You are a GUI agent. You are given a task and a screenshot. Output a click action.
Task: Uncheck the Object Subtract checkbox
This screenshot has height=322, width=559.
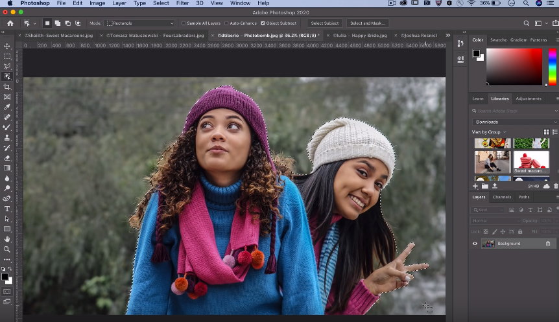click(263, 23)
